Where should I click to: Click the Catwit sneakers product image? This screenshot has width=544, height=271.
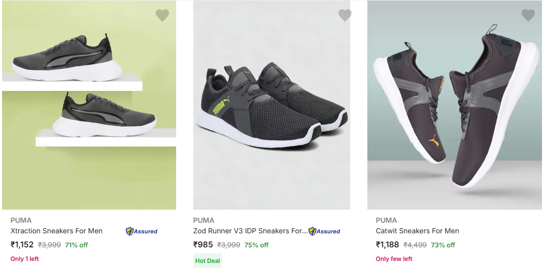click(455, 105)
